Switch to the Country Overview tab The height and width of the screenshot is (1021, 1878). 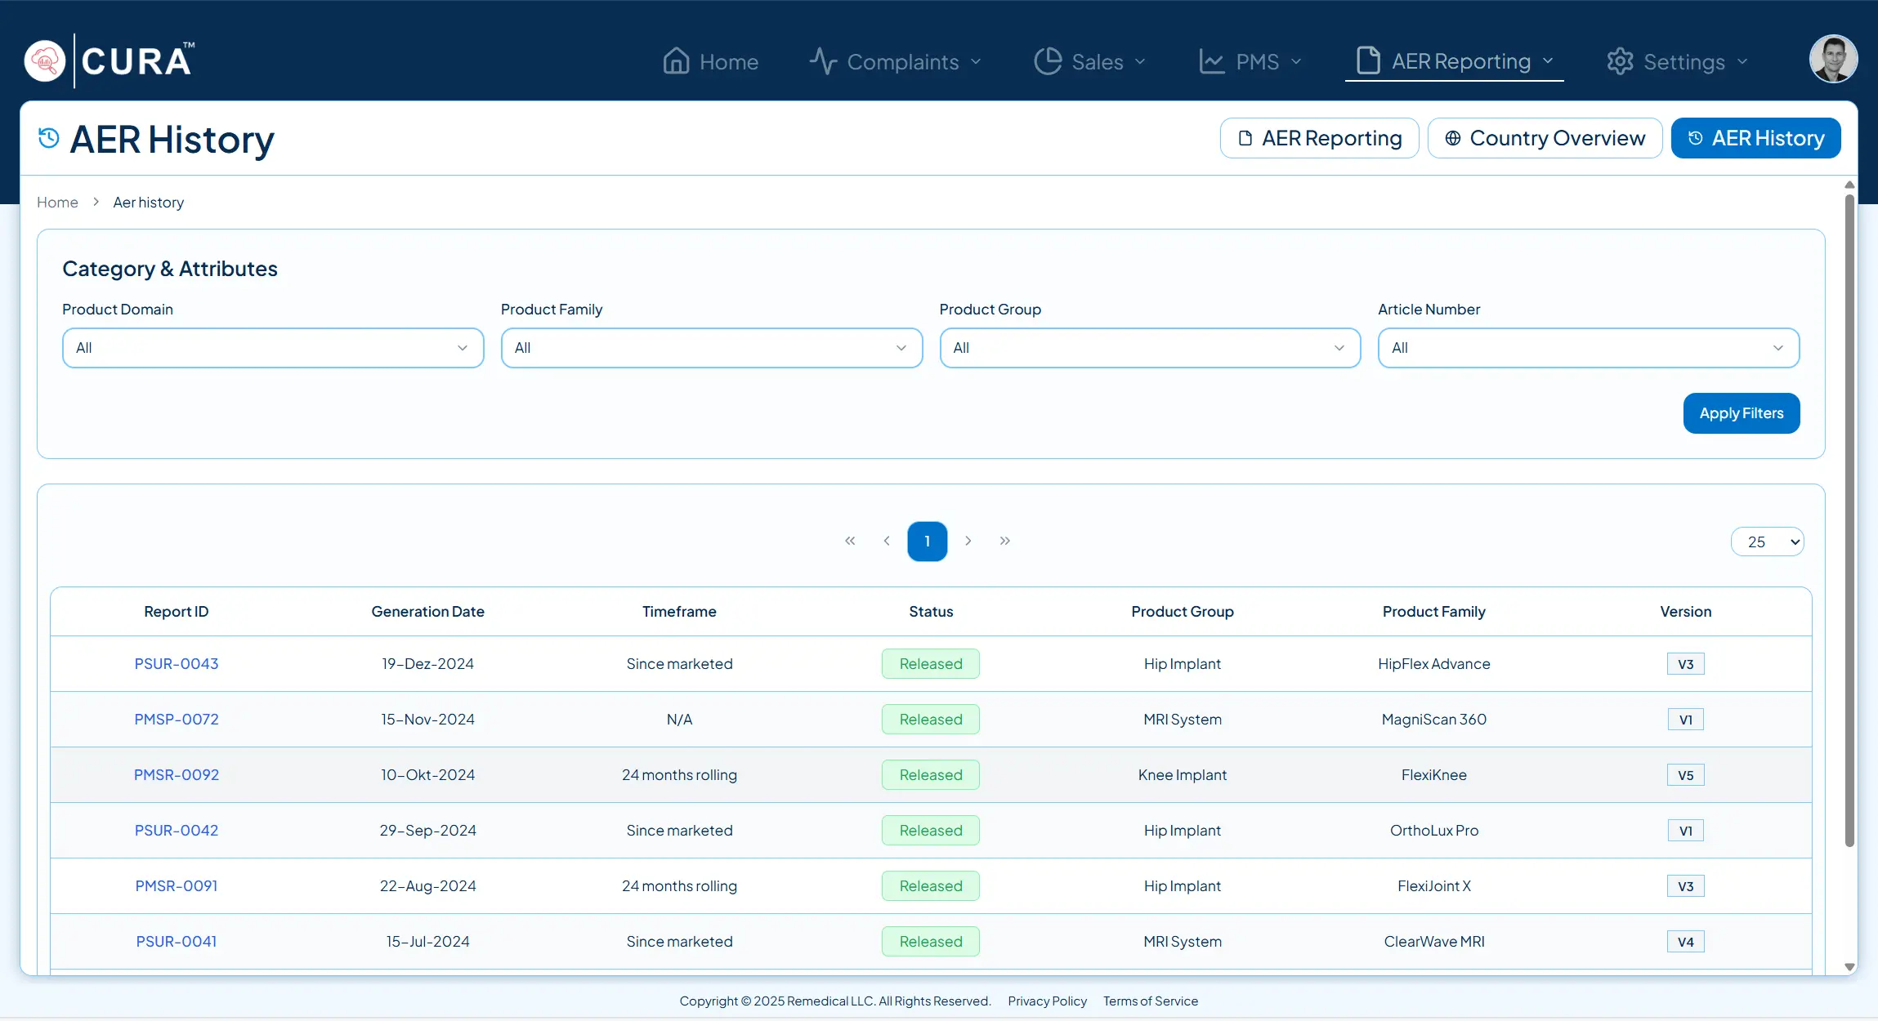click(x=1545, y=138)
